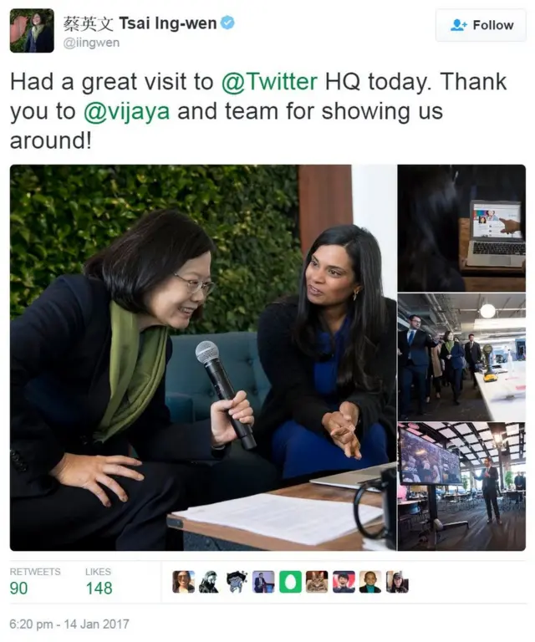Open Tsai Ing-wen's profile avatar
The image size is (535, 642).
32,31
